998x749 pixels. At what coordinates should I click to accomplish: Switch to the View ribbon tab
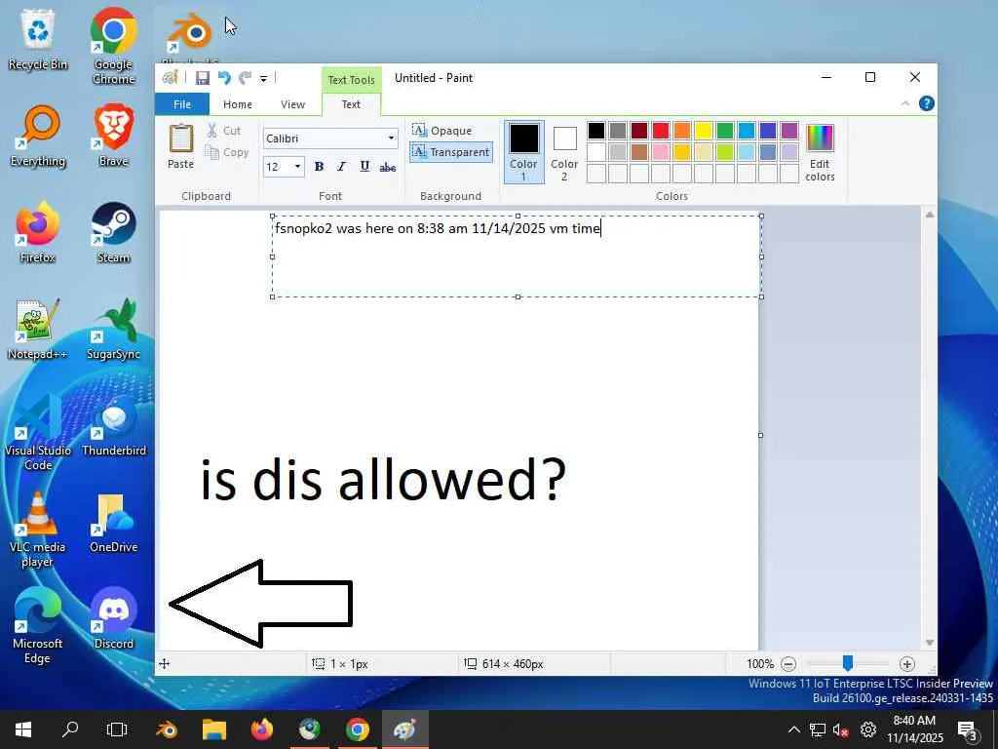(x=292, y=104)
